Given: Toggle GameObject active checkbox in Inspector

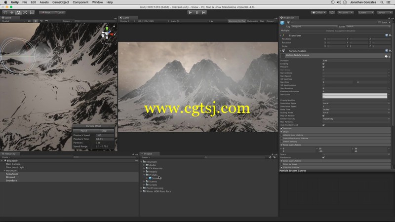Looking at the screenshot, I should 288,22.
